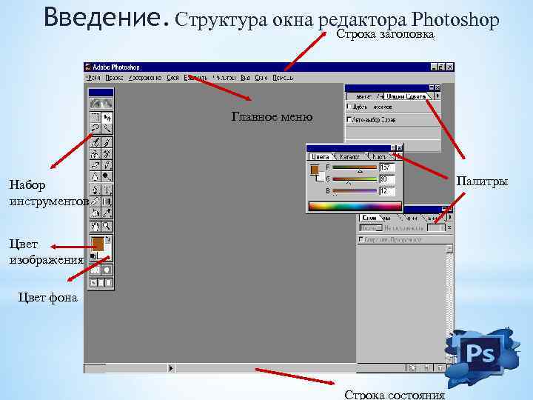533x400 pixels.
Task: Select the Airbrush tool
Action: tap(95, 142)
